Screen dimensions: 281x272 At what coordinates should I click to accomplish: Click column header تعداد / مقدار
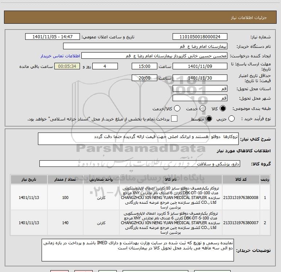(65, 179)
